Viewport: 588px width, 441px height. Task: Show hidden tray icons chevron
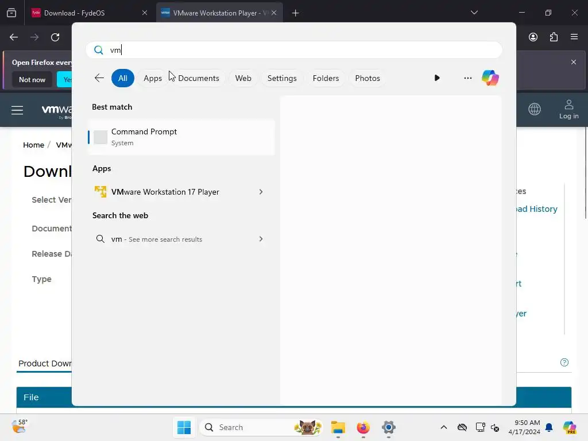pyautogui.click(x=444, y=427)
